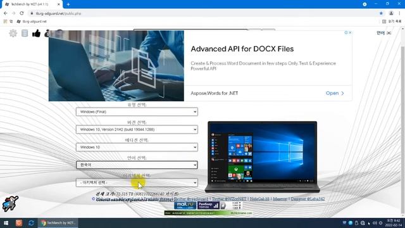Open the Twitter @WZorNET link
Image resolution: width=405 pixels, height=228 pixels.
tap(229, 199)
